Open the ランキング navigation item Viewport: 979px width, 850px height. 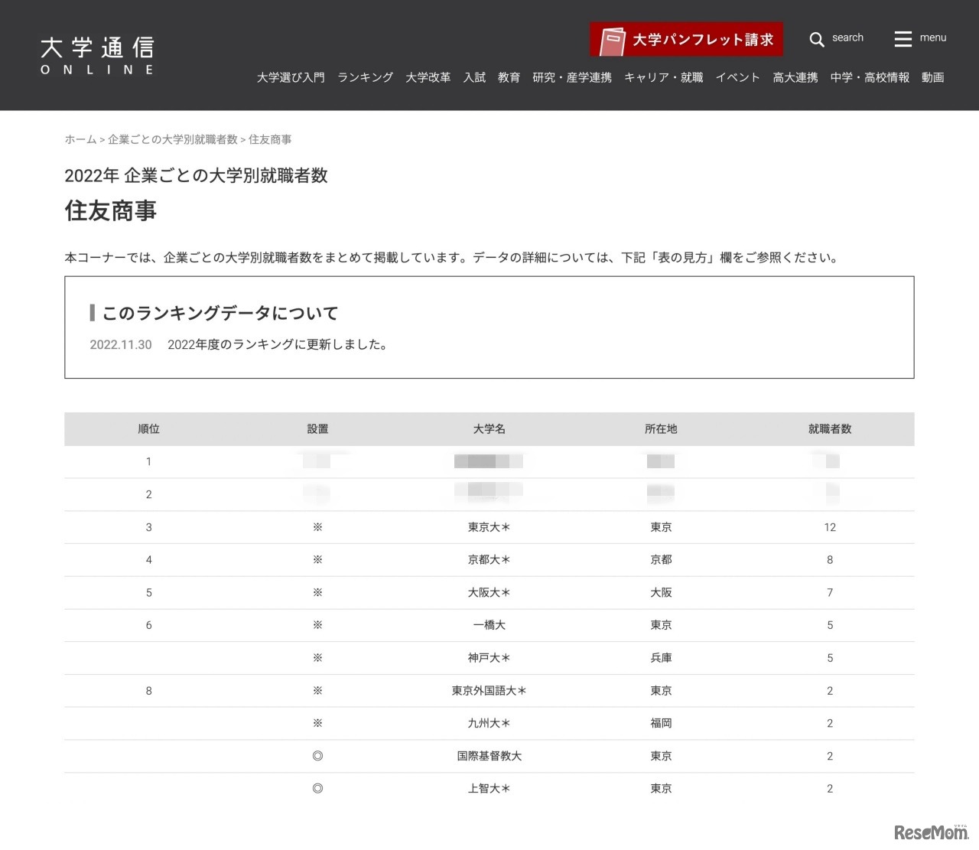tap(364, 77)
